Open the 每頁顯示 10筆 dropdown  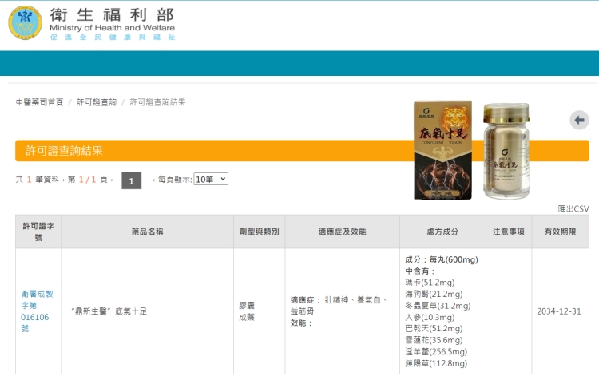(210, 179)
